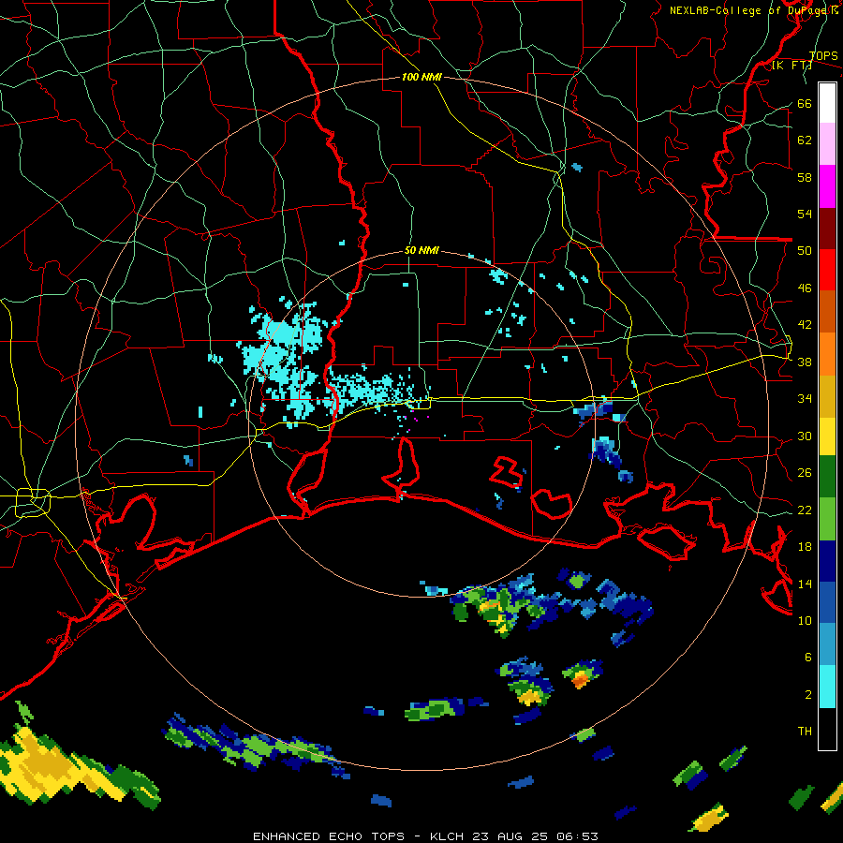The image size is (843, 843).
Task: Click the '62' legend value
Action: (805, 140)
